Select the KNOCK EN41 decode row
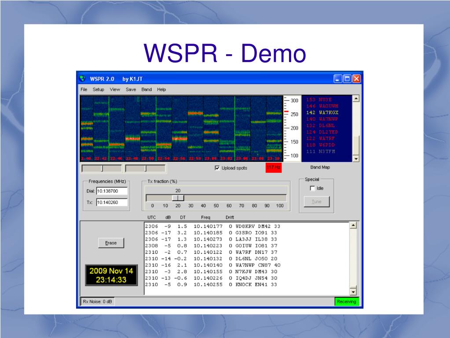This screenshot has height=338, width=450. [211, 285]
